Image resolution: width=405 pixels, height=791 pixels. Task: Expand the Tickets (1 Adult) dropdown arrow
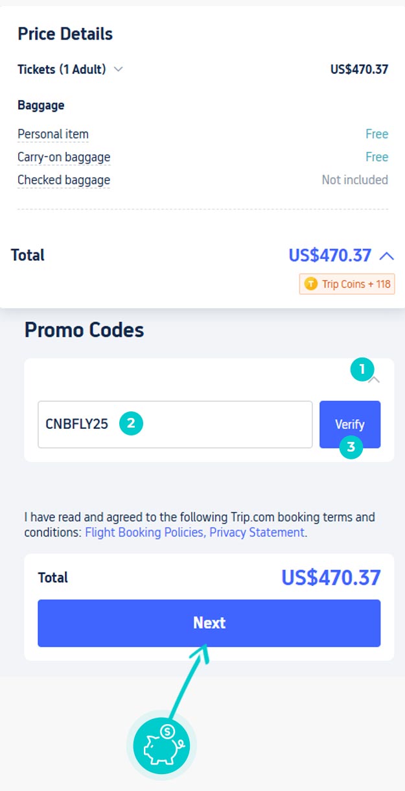[x=118, y=69]
